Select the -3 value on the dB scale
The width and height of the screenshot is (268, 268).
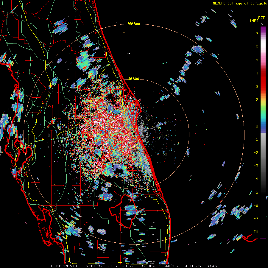(x=256, y=166)
